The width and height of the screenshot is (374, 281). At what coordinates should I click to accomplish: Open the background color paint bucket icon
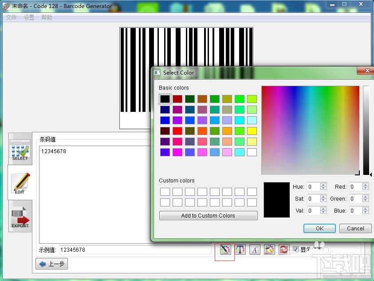(x=269, y=249)
